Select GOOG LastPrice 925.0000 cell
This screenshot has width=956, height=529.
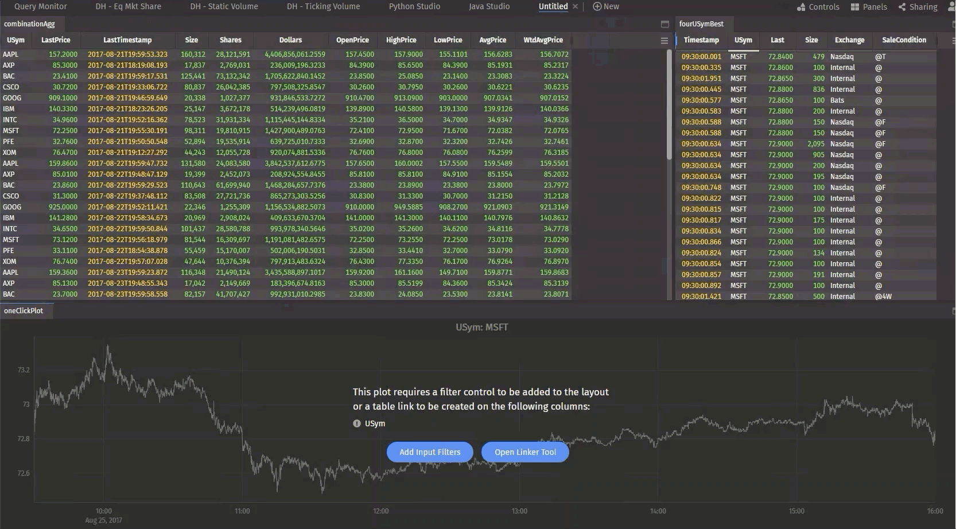(63, 207)
